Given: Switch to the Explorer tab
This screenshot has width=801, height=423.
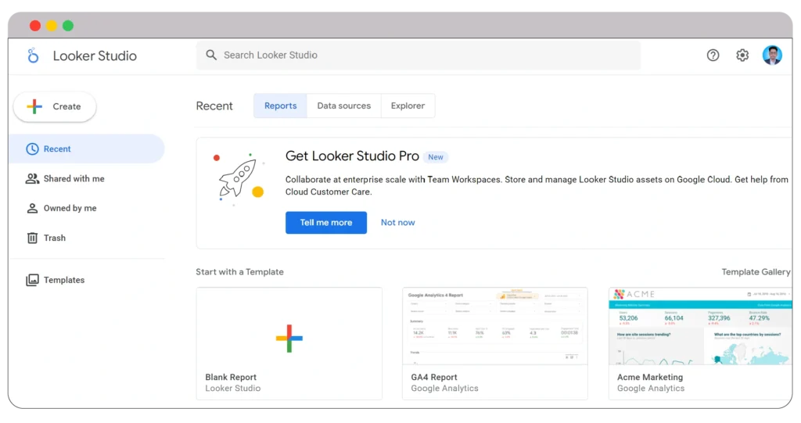Looking at the screenshot, I should (408, 106).
